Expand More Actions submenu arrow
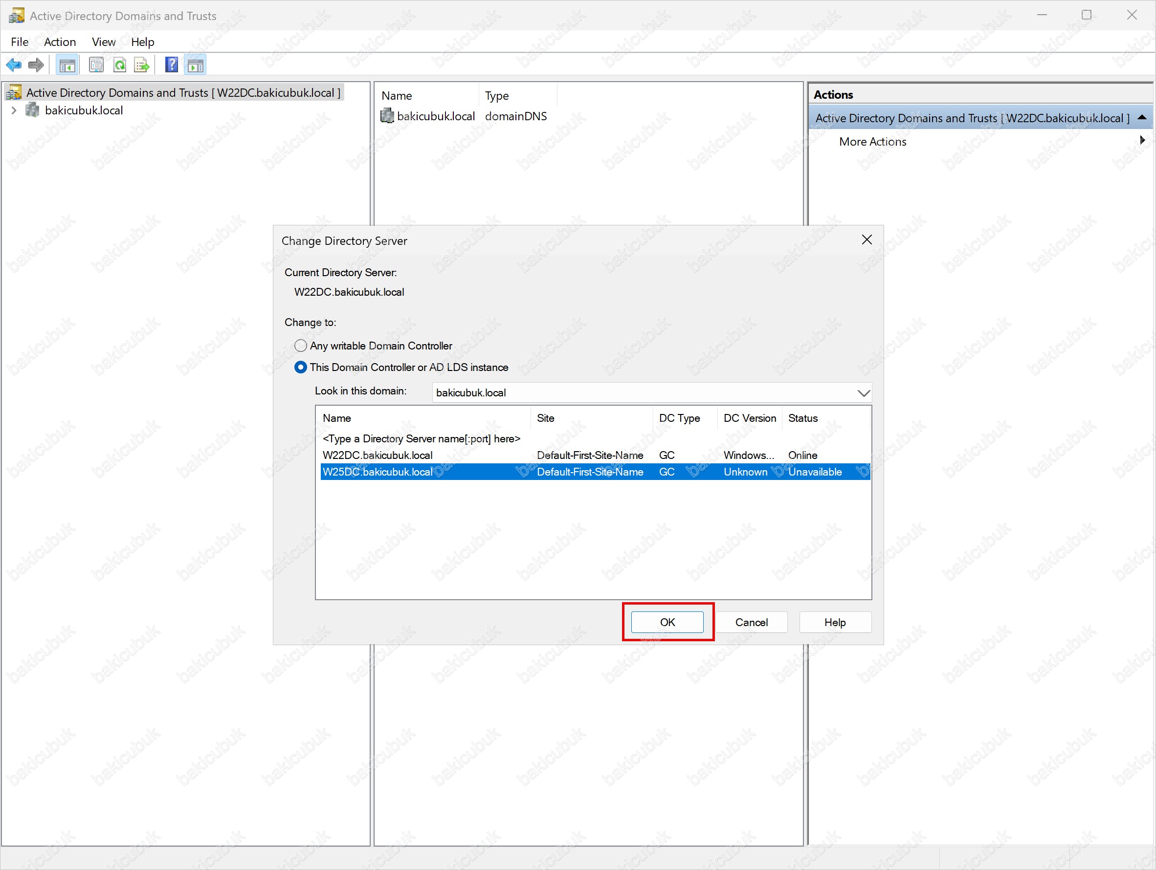The width and height of the screenshot is (1156, 870). coord(1142,140)
